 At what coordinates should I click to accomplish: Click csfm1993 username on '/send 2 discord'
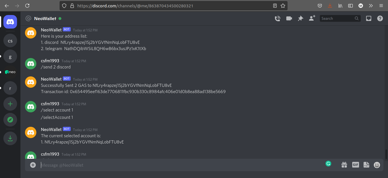pyautogui.click(x=50, y=61)
